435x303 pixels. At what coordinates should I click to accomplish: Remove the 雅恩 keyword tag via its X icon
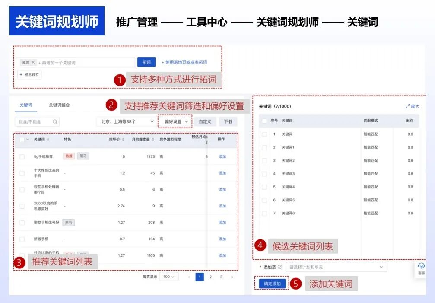coord(33,62)
